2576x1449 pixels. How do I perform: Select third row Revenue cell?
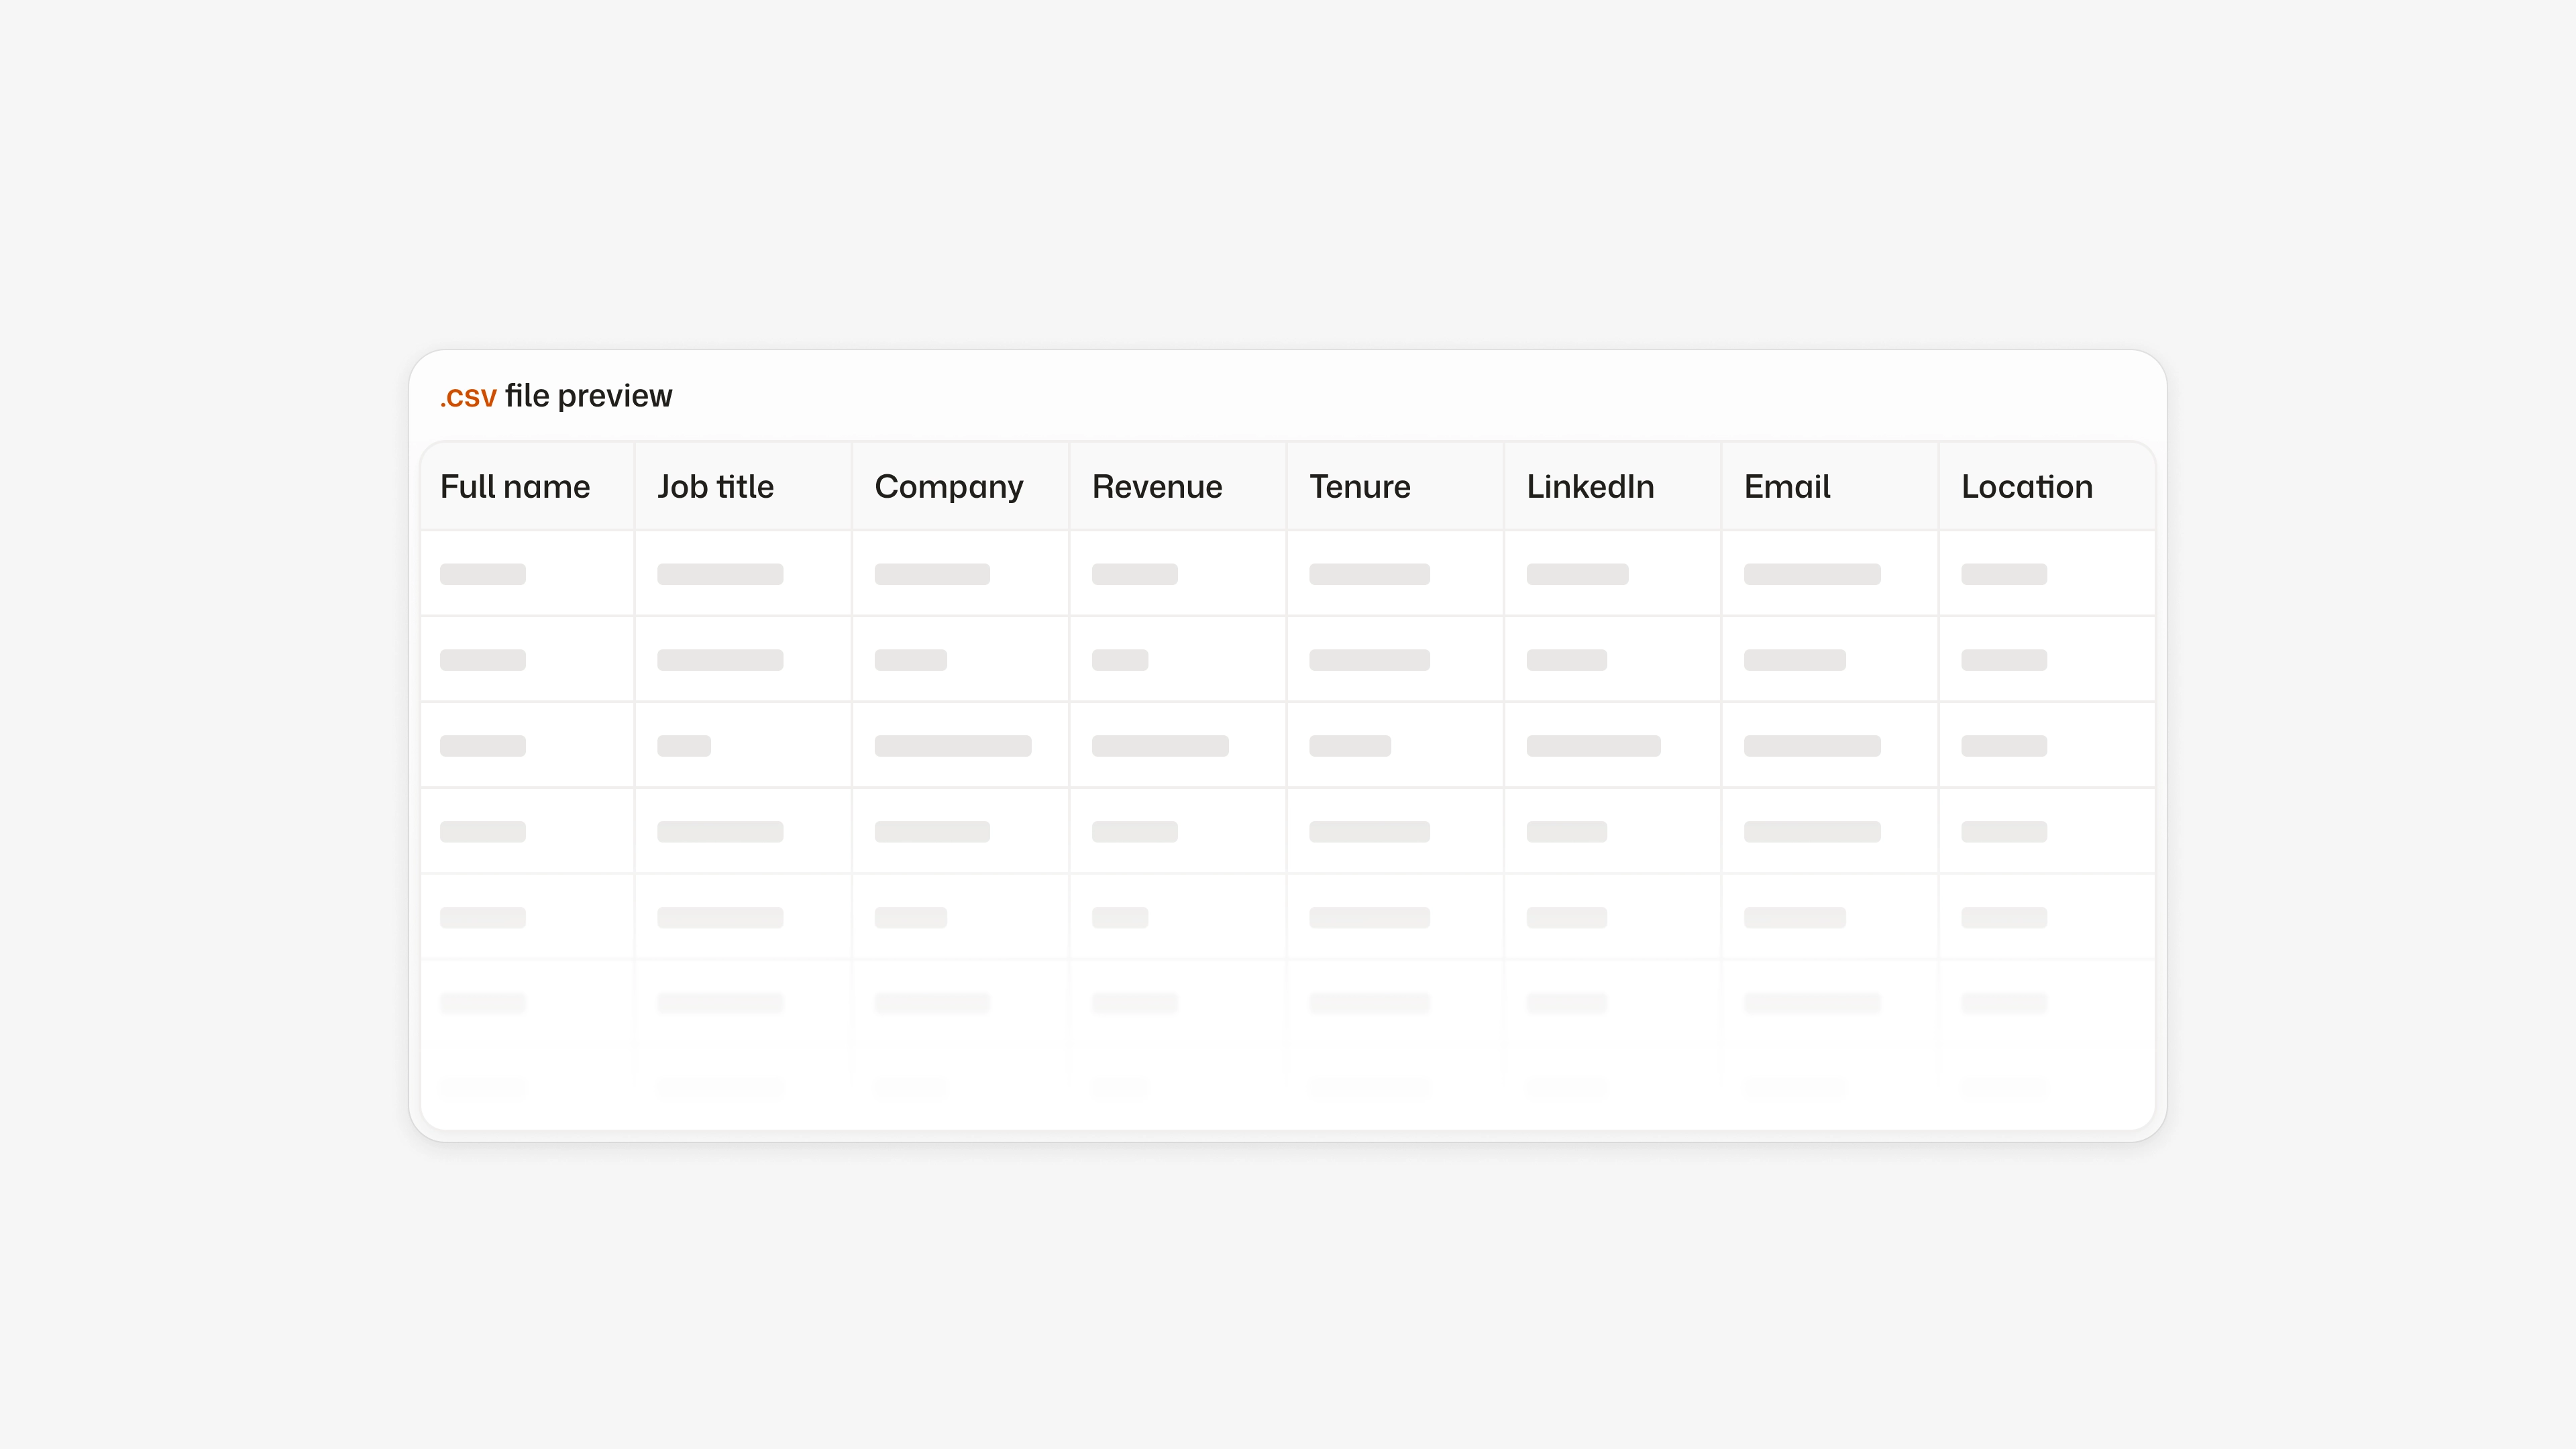[1160, 746]
